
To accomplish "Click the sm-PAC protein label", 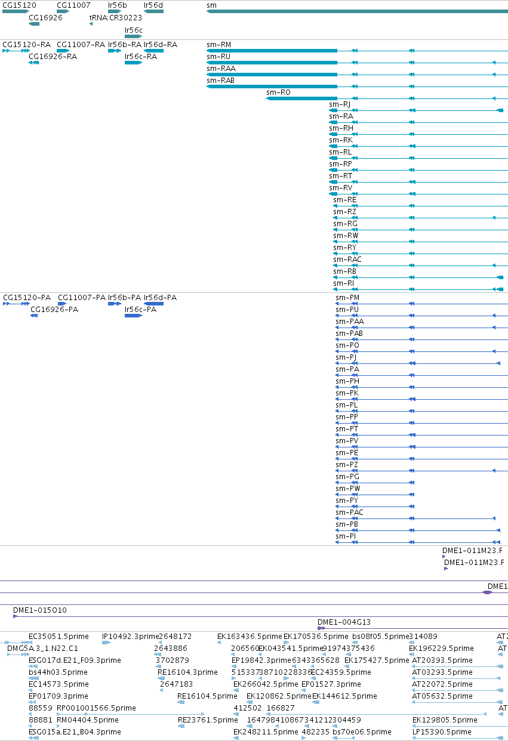I will 349,512.
